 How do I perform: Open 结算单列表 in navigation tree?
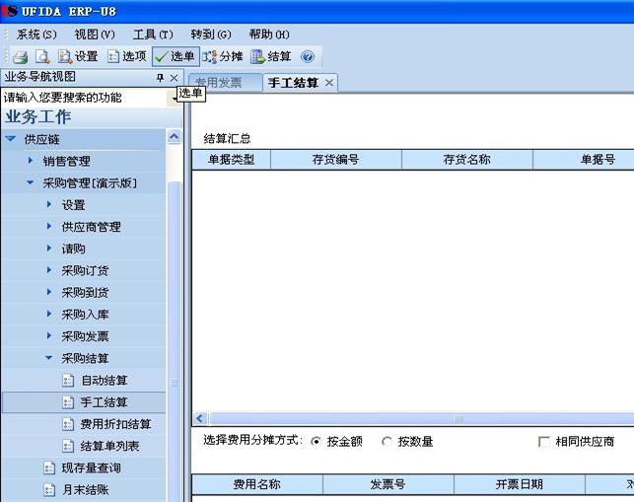click(x=110, y=446)
